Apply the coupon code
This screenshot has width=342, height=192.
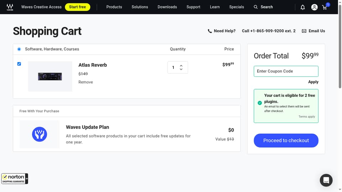(x=313, y=82)
